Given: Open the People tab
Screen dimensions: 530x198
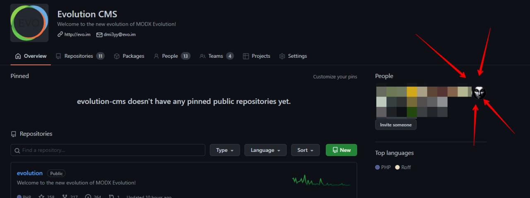Looking at the screenshot, I should point(172,56).
